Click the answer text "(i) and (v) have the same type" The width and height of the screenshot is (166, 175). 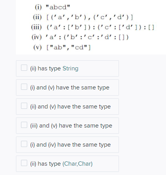[70, 87]
